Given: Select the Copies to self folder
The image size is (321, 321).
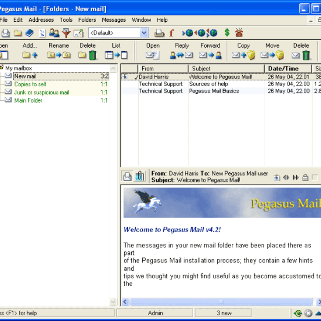Looking at the screenshot, I should pos(30,84).
